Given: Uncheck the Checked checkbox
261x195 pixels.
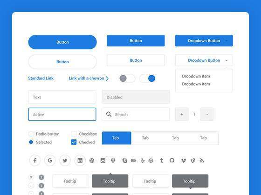Looking at the screenshot, I should click(74, 142).
